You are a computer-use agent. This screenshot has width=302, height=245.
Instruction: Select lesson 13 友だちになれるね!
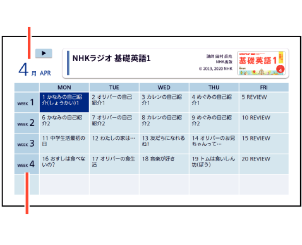click(164, 144)
